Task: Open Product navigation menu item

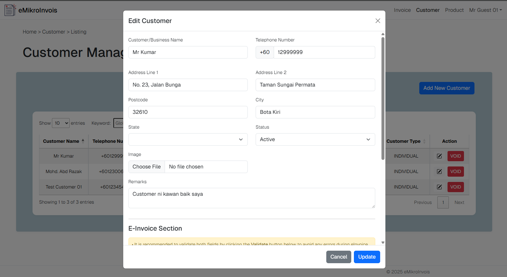Action: (x=454, y=10)
